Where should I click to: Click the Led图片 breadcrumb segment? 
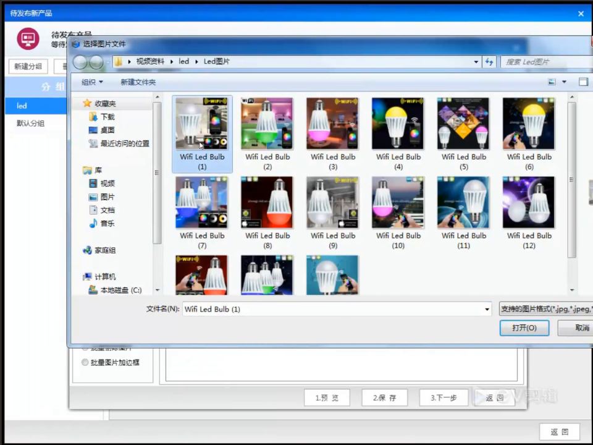[216, 61]
